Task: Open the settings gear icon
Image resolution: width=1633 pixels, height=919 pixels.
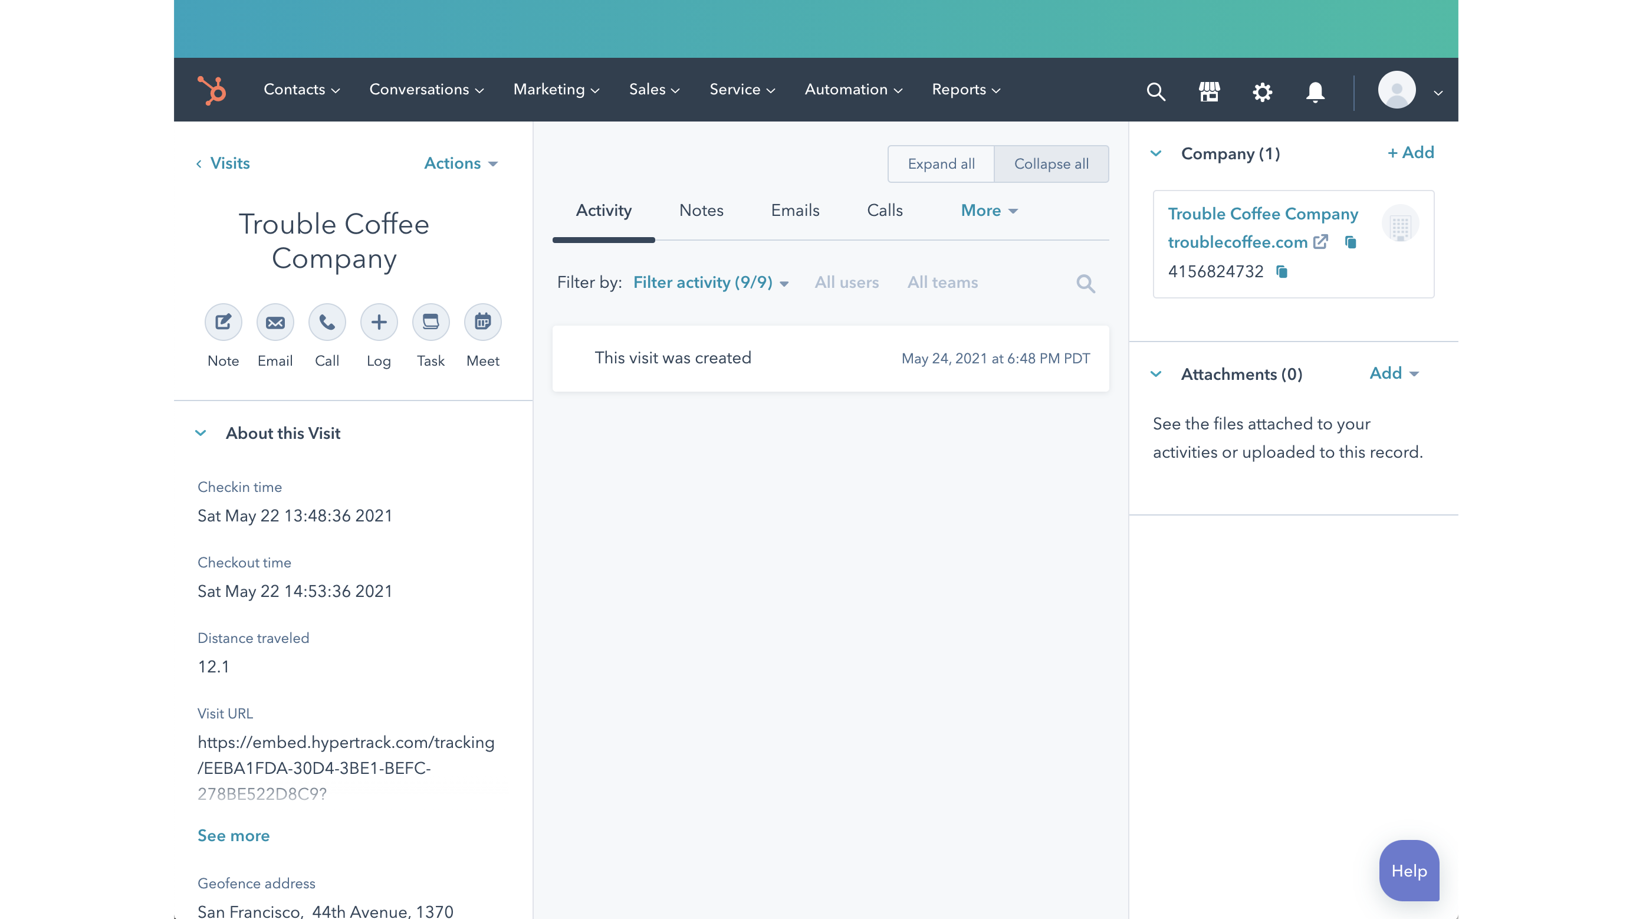Action: 1262,92
